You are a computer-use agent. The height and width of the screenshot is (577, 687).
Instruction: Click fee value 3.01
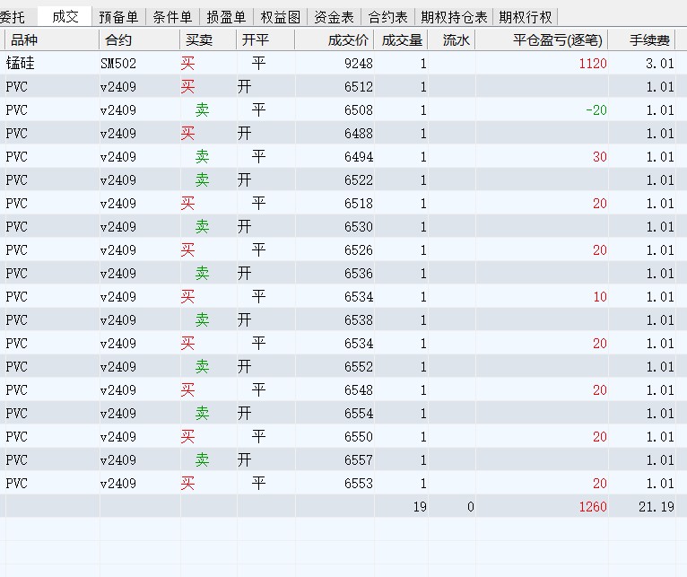click(x=660, y=63)
